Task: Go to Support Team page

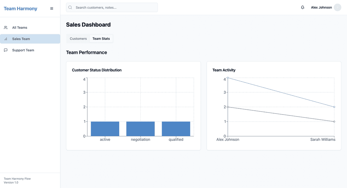Action: click(x=23, y=50)
